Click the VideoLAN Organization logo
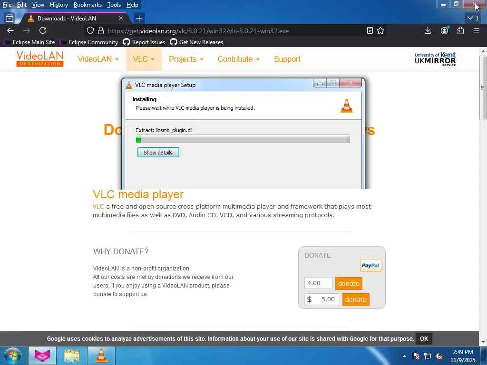Screen dimensions: 487x365 [40, 58]
